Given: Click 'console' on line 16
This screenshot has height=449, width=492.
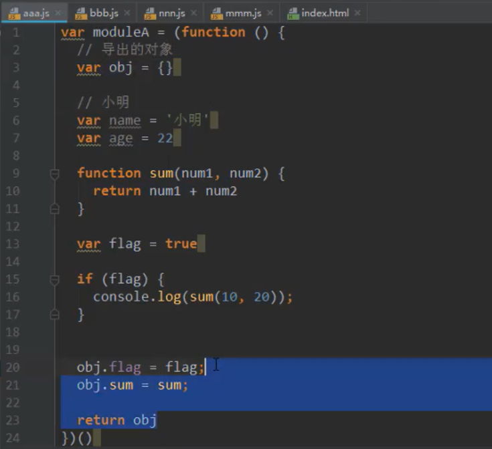Looking at the screenshot, I should click(120, 297).
